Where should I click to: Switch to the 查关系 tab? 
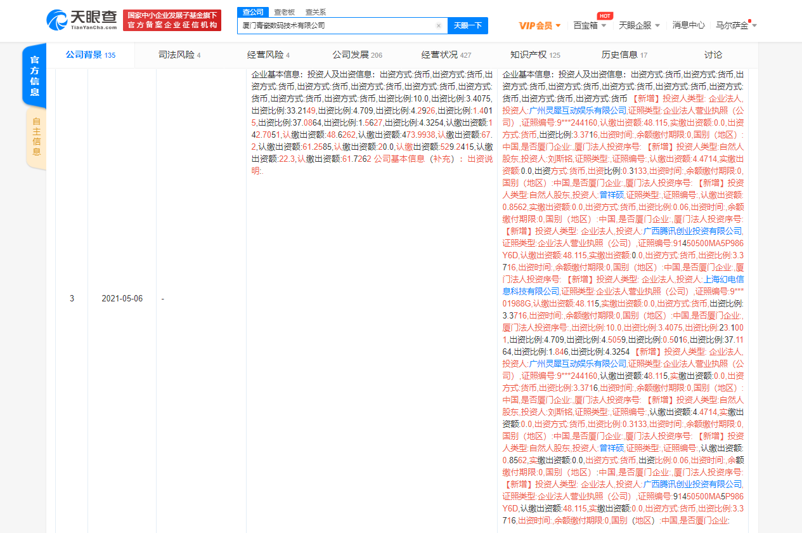click(314, 11)
